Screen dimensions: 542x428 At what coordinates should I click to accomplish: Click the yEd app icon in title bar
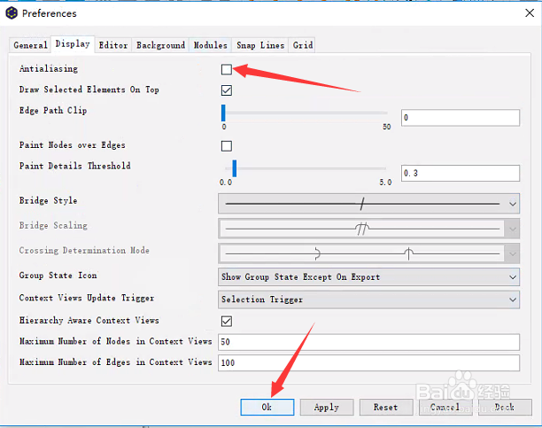[x=12, y=13]
